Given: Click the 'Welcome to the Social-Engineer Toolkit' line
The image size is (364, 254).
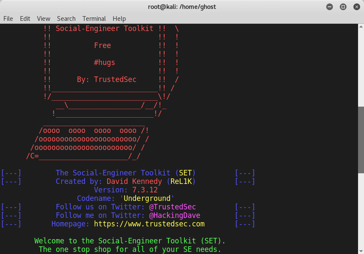Looking at the screenshot, I should [130, 241].
